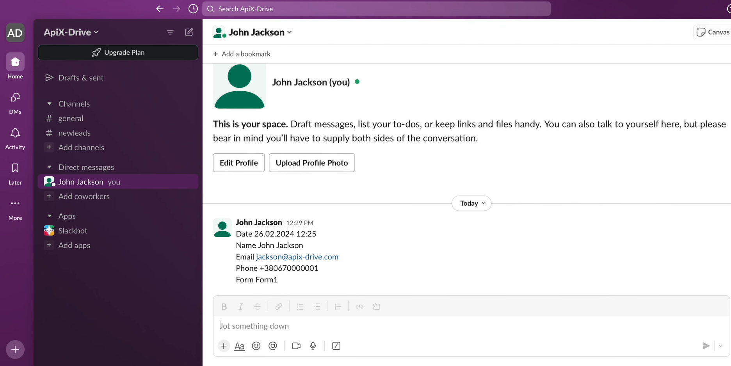Image resolution: width=731 pixels, height=366 pixels.
Task: Insert a bulleted list
Action: coord(317,306)
